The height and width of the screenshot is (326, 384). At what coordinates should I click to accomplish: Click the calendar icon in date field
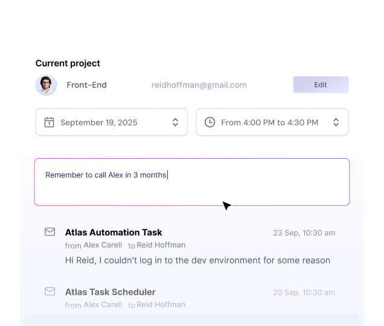pyautogui.click(x=50, y=123)
